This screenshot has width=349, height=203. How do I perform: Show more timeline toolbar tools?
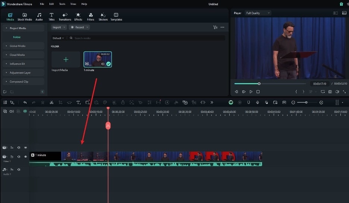coord(212,102)
